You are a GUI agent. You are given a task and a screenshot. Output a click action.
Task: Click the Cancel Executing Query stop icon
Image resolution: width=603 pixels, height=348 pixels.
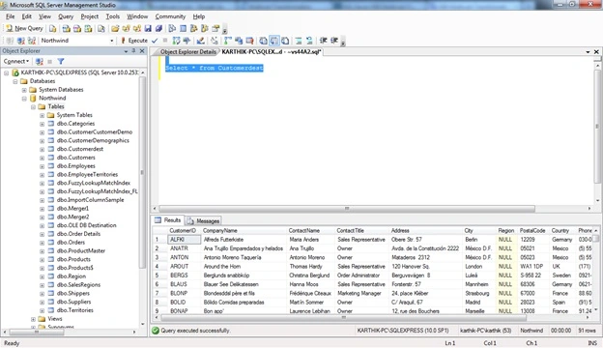(x=165, y=41)
